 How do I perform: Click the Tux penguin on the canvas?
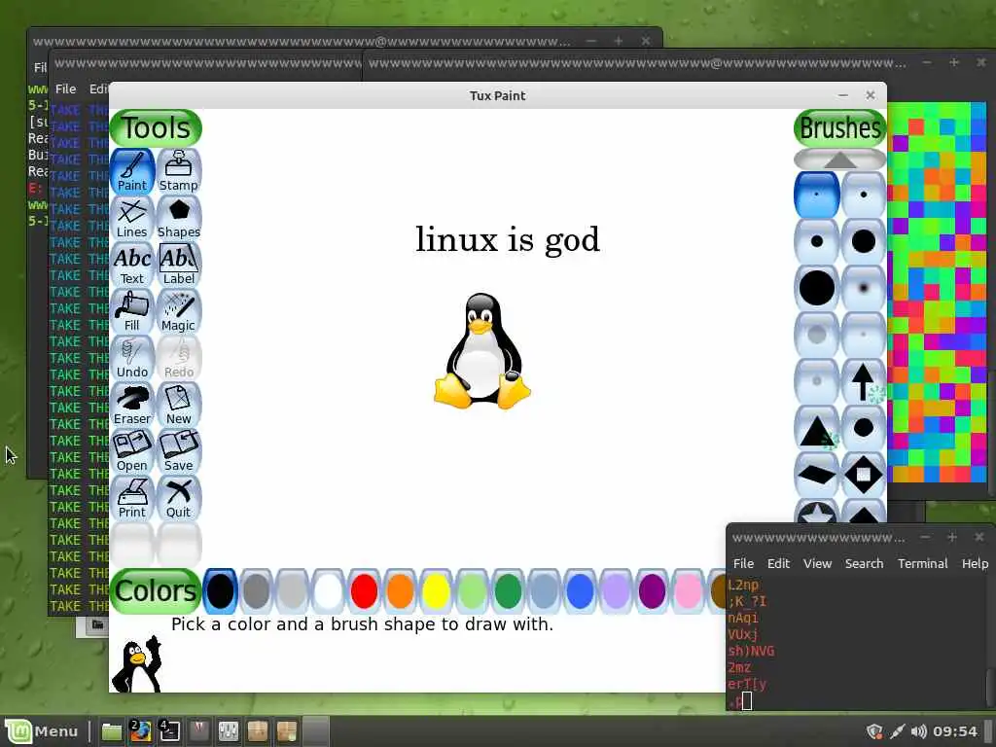[x=482, y=350]
